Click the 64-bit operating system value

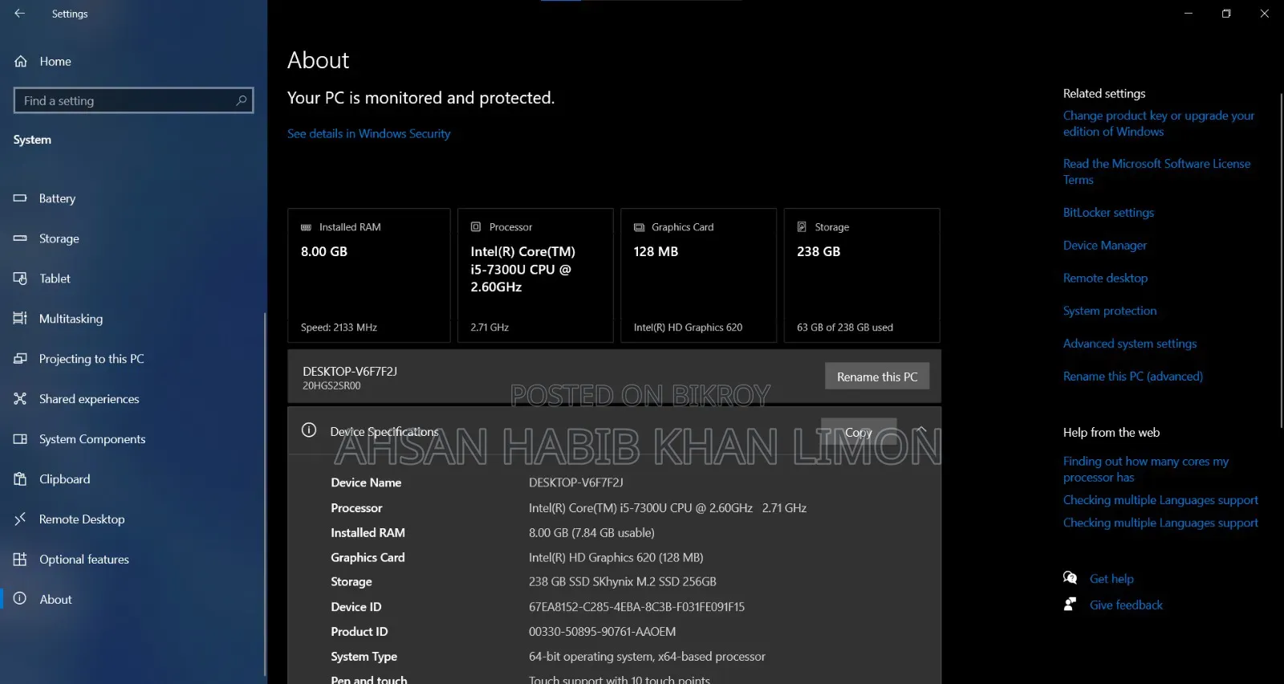pyautogui.click(x=647, y=657)
